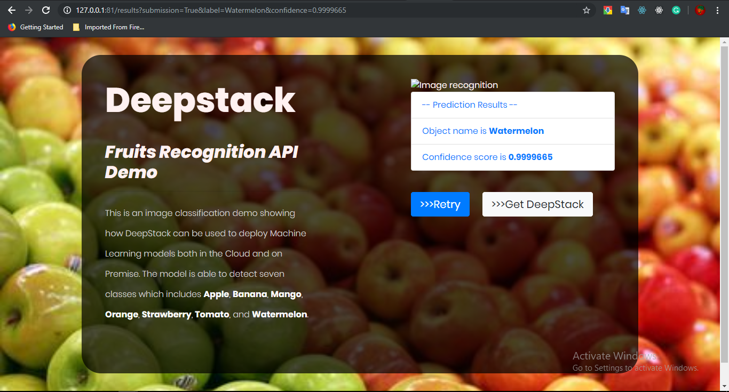The width and height of the screenshot is (729, 392).
Task: Open the white atom extension icon
Action: 659,10
